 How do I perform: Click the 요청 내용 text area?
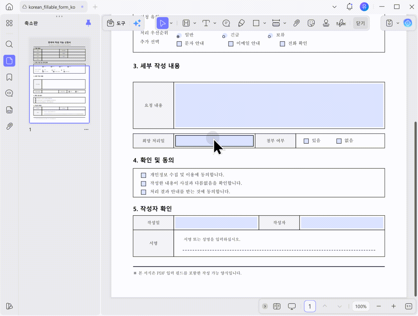[279, 105]
